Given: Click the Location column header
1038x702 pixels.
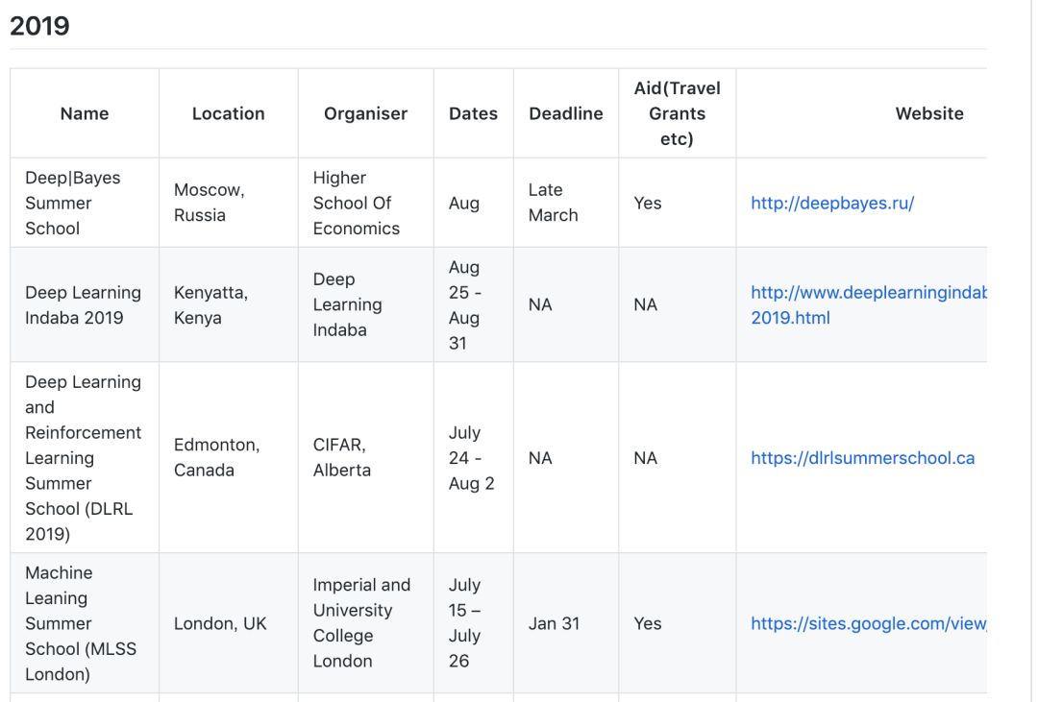Looking at the screenshot, I should (x=228, y=113).
